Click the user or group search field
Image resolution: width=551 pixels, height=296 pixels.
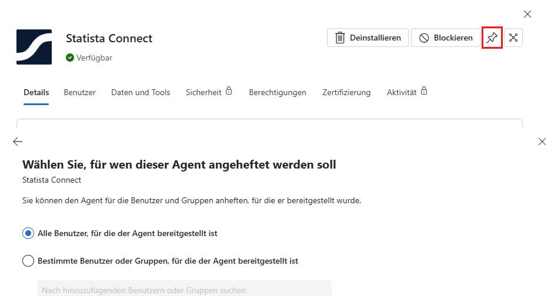pyautogui.click(x=185, y=288)
